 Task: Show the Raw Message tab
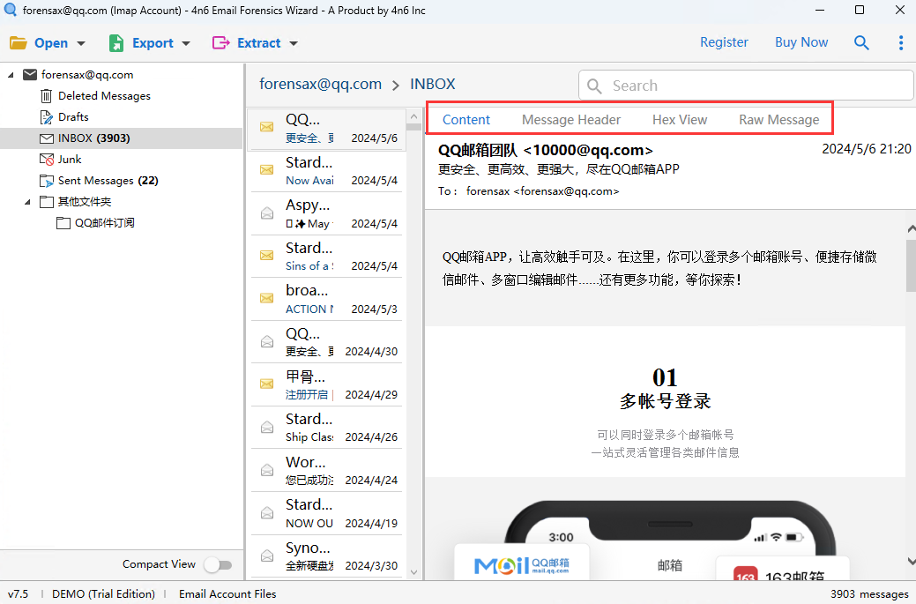pyautogui.click(x=778, y=119)
